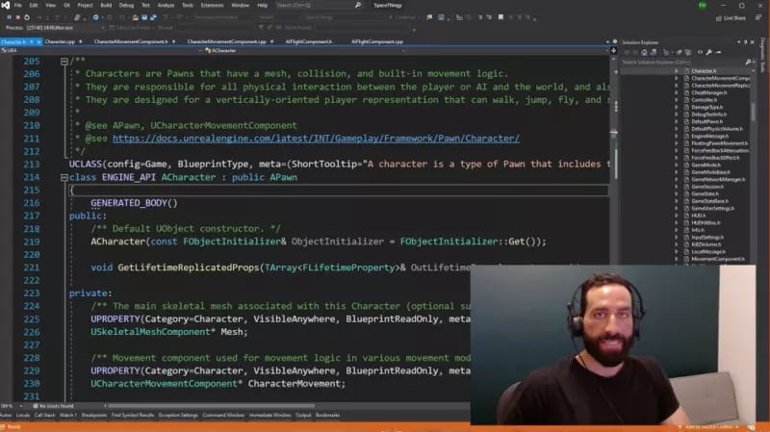Click the user account avatar icon
The height and width of the screenshot is (432, 770).
point(704,5)
